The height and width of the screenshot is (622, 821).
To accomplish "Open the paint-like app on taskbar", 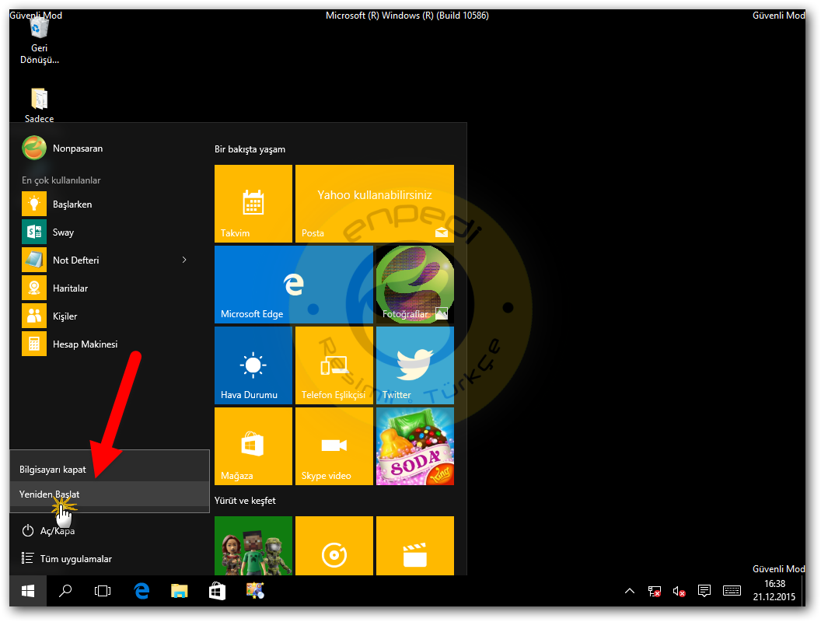I will pyautogui.click(x=255, y=591).
